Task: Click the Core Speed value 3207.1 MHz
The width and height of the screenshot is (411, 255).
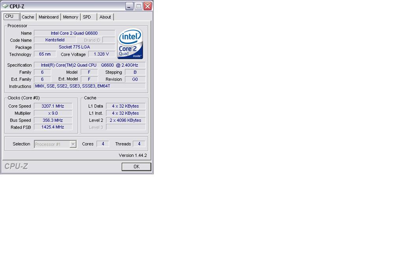Action: click(x=53, y=106)
